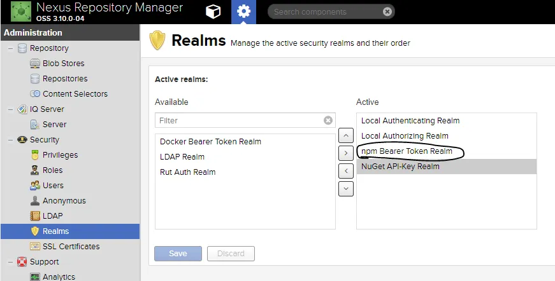Image resolution: width=555 pixels, height=281 pixels.
Task: Select NuGet API-Key Realm
Action: [x=446, y=167]
